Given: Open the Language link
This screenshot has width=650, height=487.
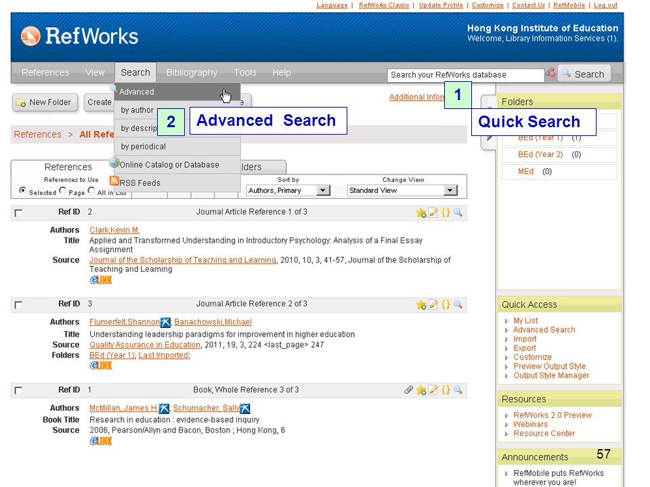Looking at the screenshot, I should click(332, 5).
